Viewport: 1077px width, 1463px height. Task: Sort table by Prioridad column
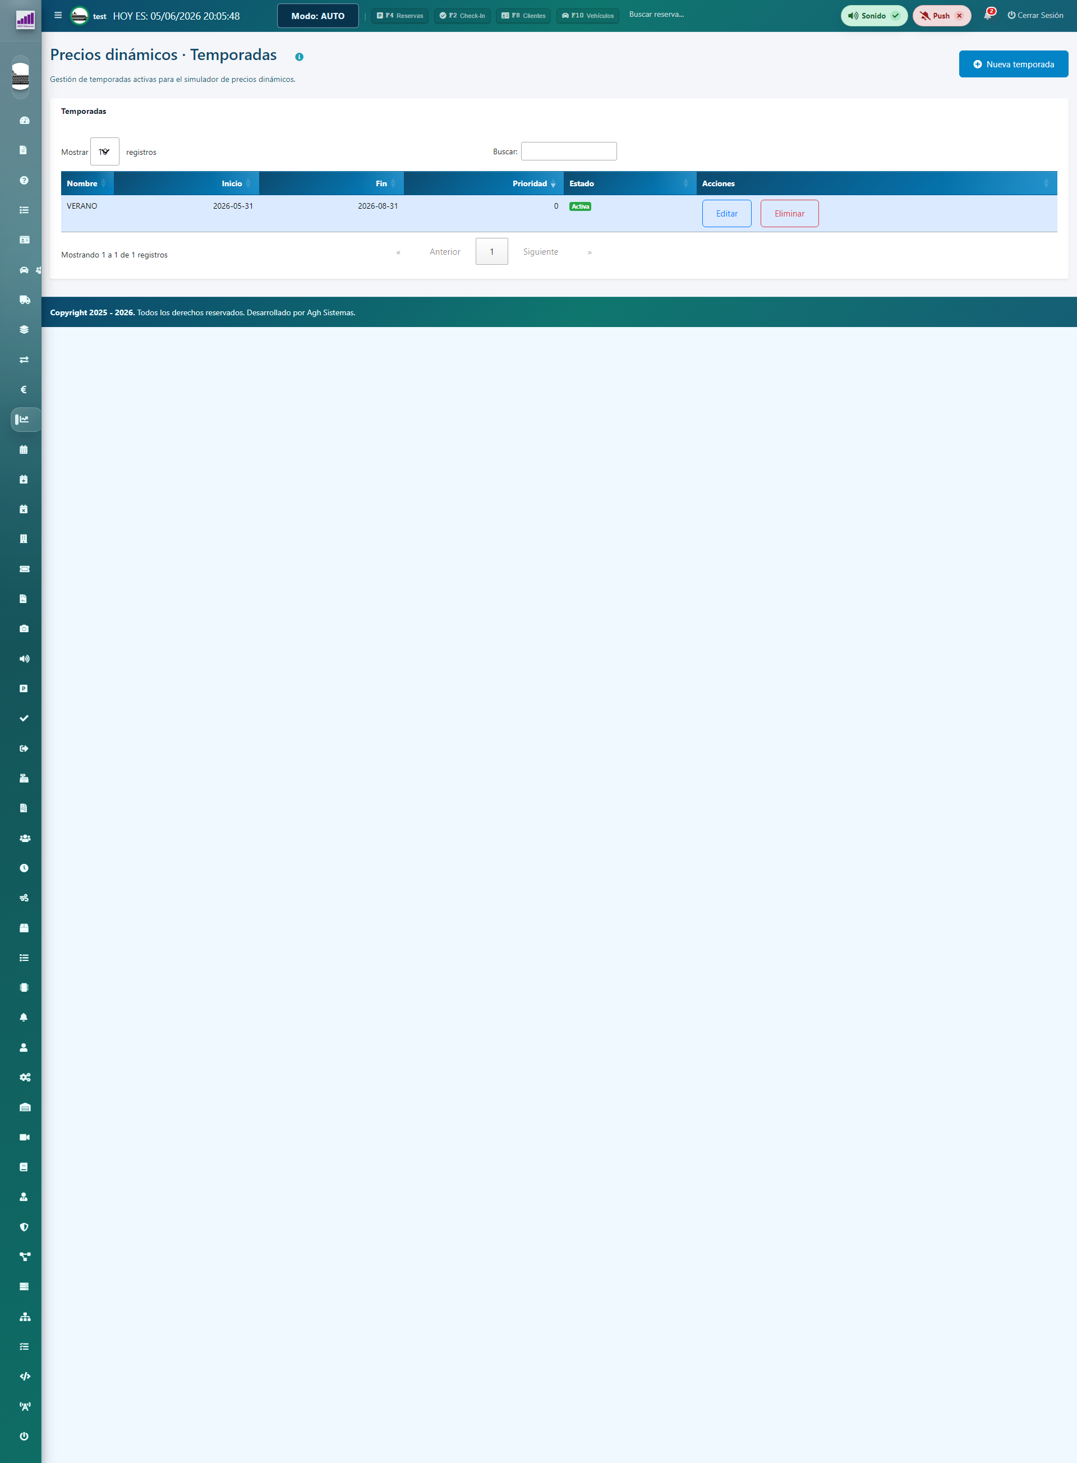pyautogui.click(x=484, y=183)
